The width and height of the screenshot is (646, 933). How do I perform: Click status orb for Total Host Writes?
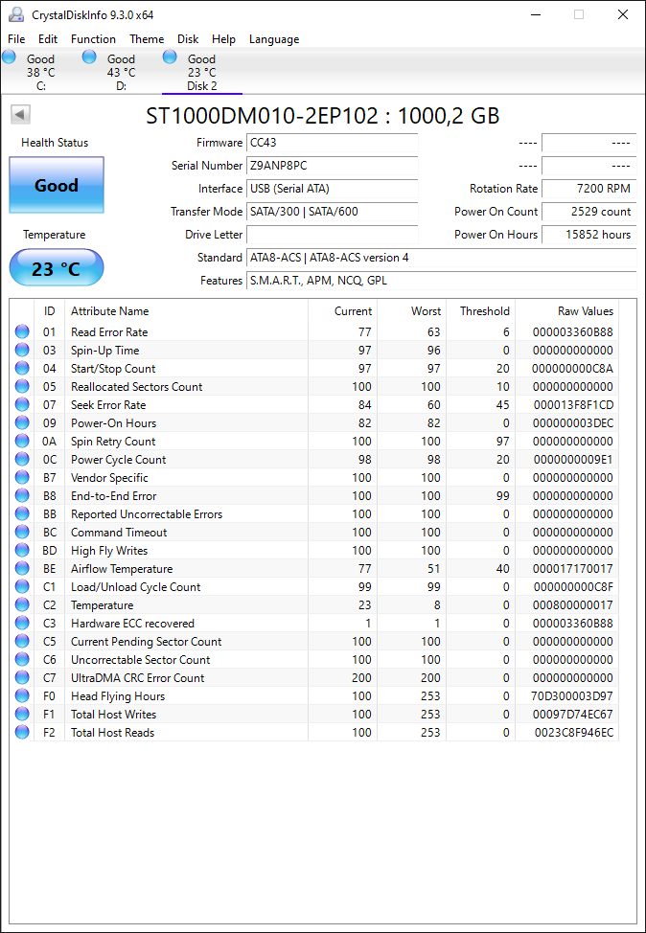22,714
